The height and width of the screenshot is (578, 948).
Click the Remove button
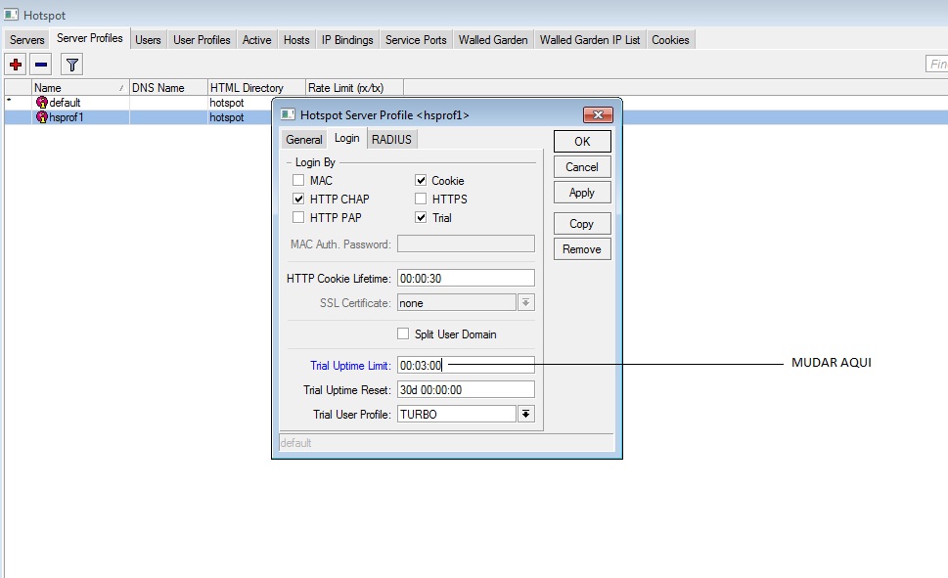[582, 249]
